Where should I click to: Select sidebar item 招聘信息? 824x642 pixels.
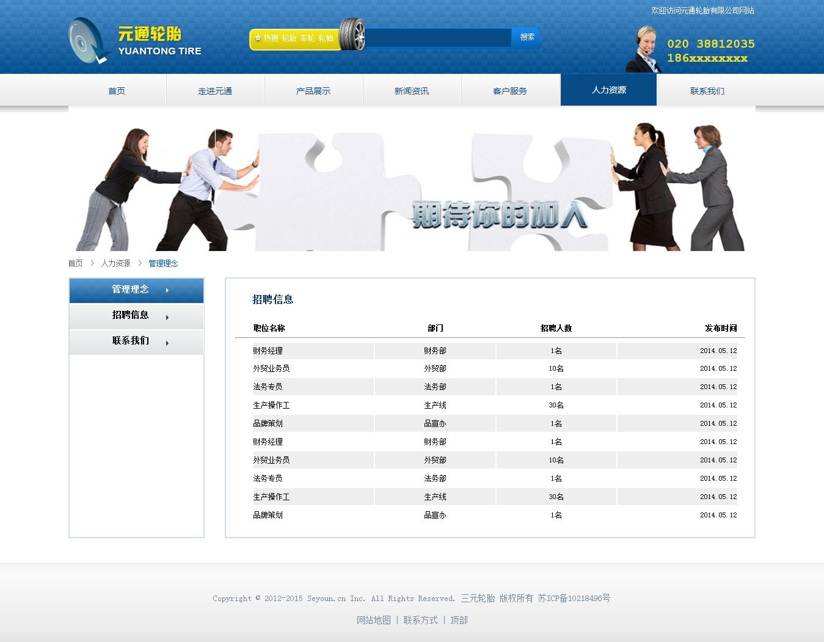136,316
